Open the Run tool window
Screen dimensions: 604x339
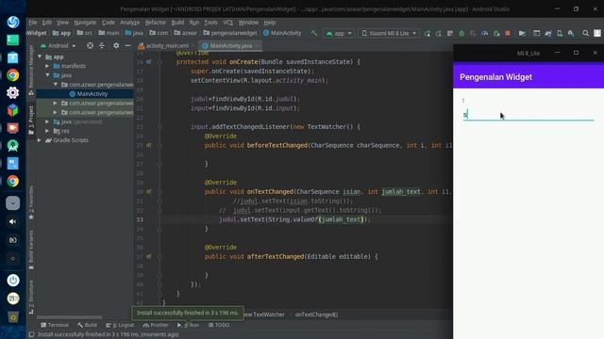coord(189,325)
